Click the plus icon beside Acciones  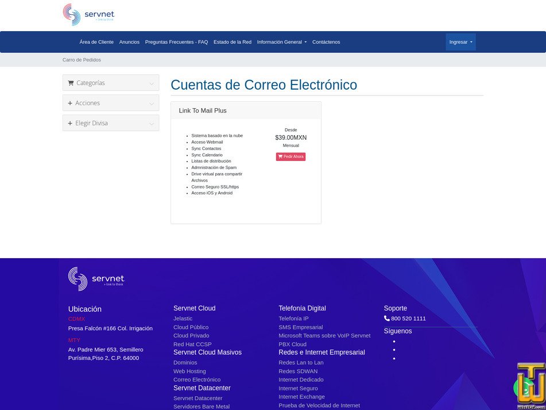(70, 103)
